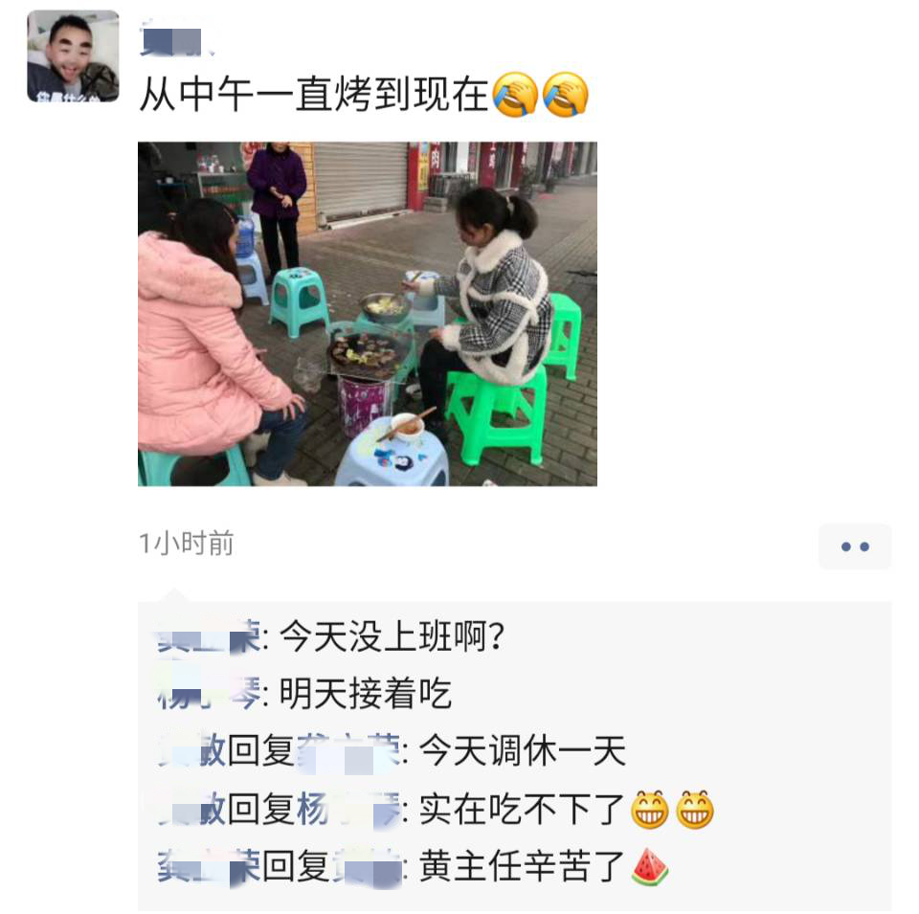Open the barbecue photo attached to post
This screenshot has width=919, height=914.
[x=367, y=314]
